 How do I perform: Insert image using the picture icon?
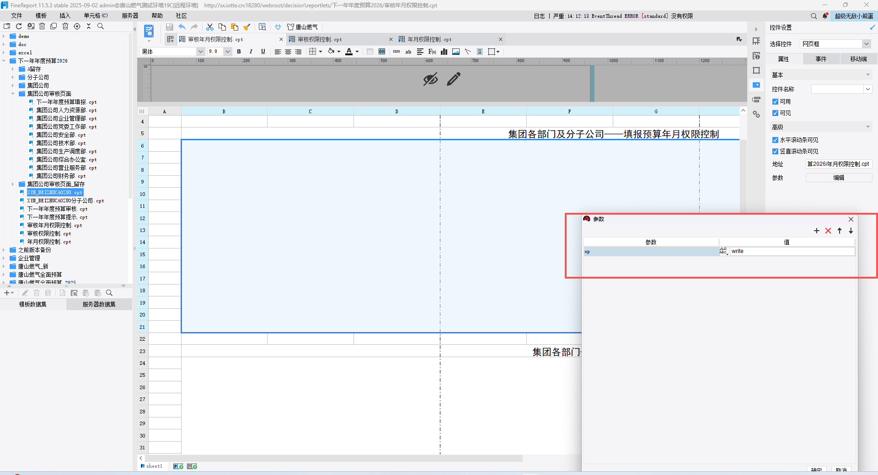(x=456, y=52)
